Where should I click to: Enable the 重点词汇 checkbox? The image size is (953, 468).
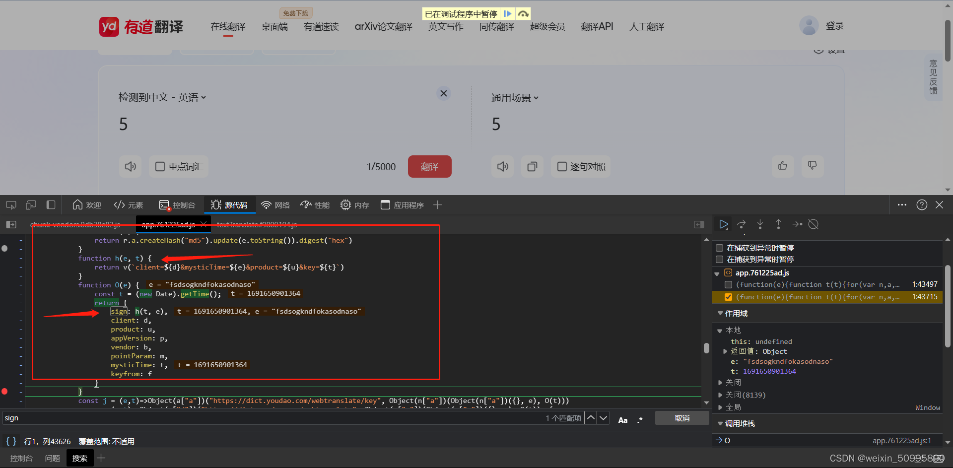[160, 167]
